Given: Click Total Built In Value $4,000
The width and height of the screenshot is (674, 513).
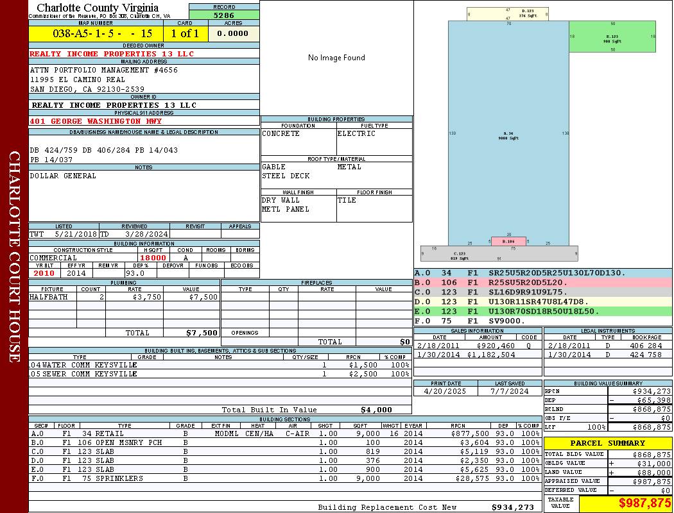Looking at the screenshot, I should [376, 410].
